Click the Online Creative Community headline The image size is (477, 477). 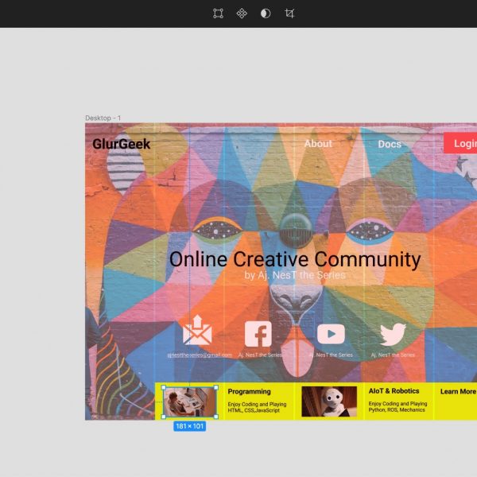(295, 259)
